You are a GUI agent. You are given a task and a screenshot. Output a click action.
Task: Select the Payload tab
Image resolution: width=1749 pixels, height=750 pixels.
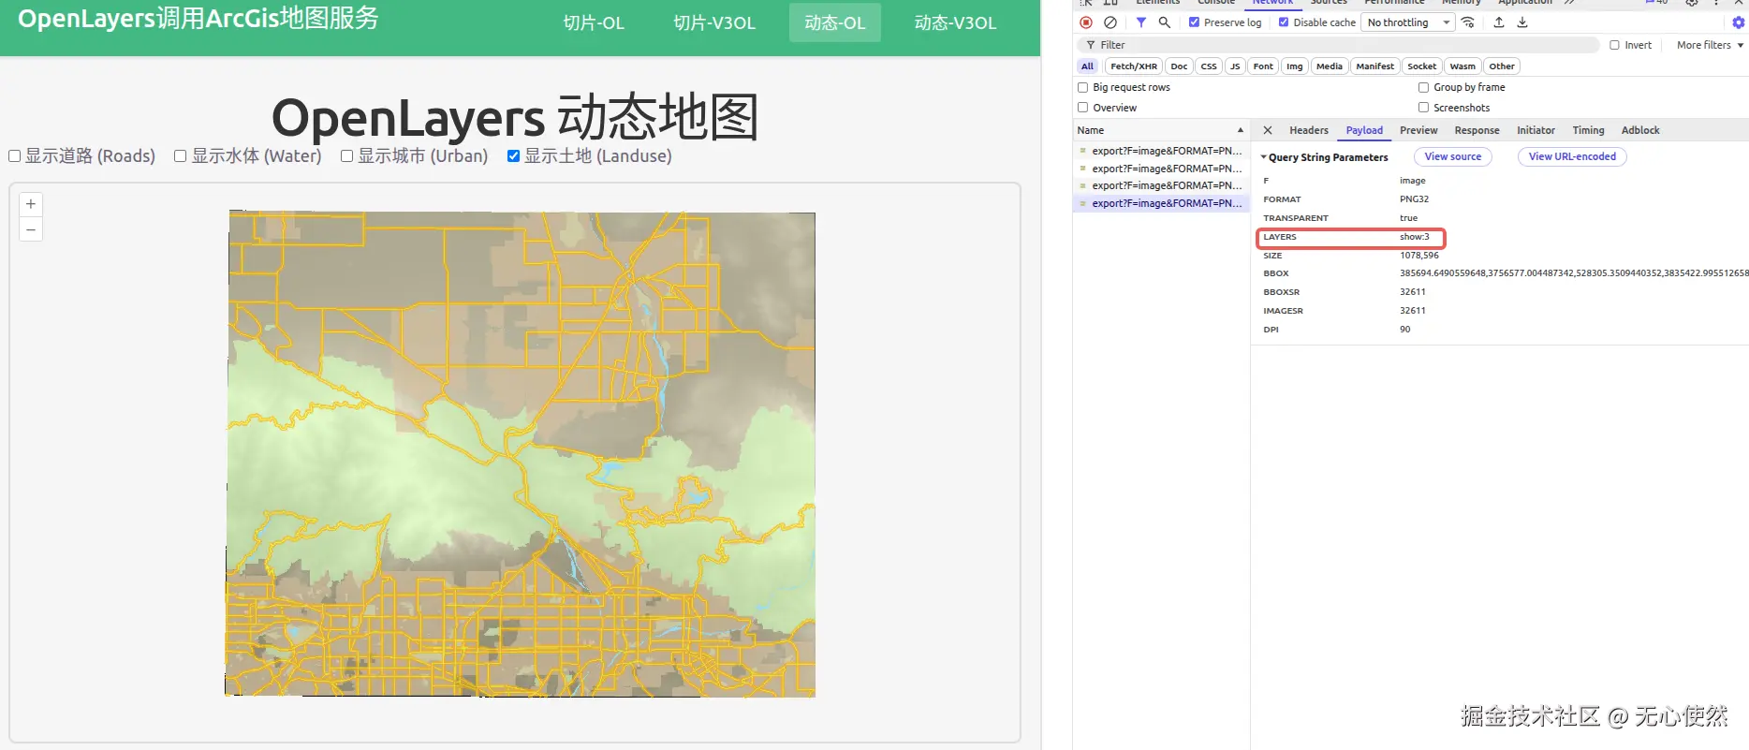[x=1364, y=130]
